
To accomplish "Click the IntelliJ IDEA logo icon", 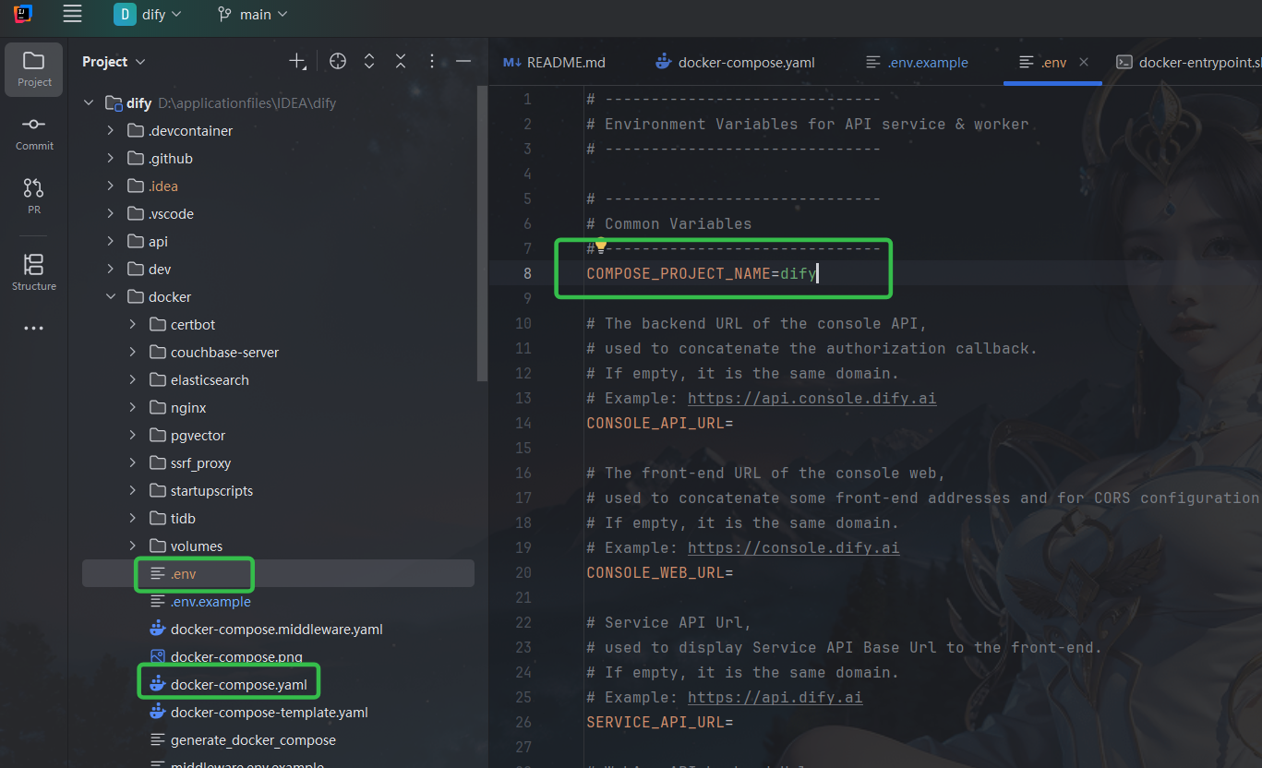I will (23, 14).
